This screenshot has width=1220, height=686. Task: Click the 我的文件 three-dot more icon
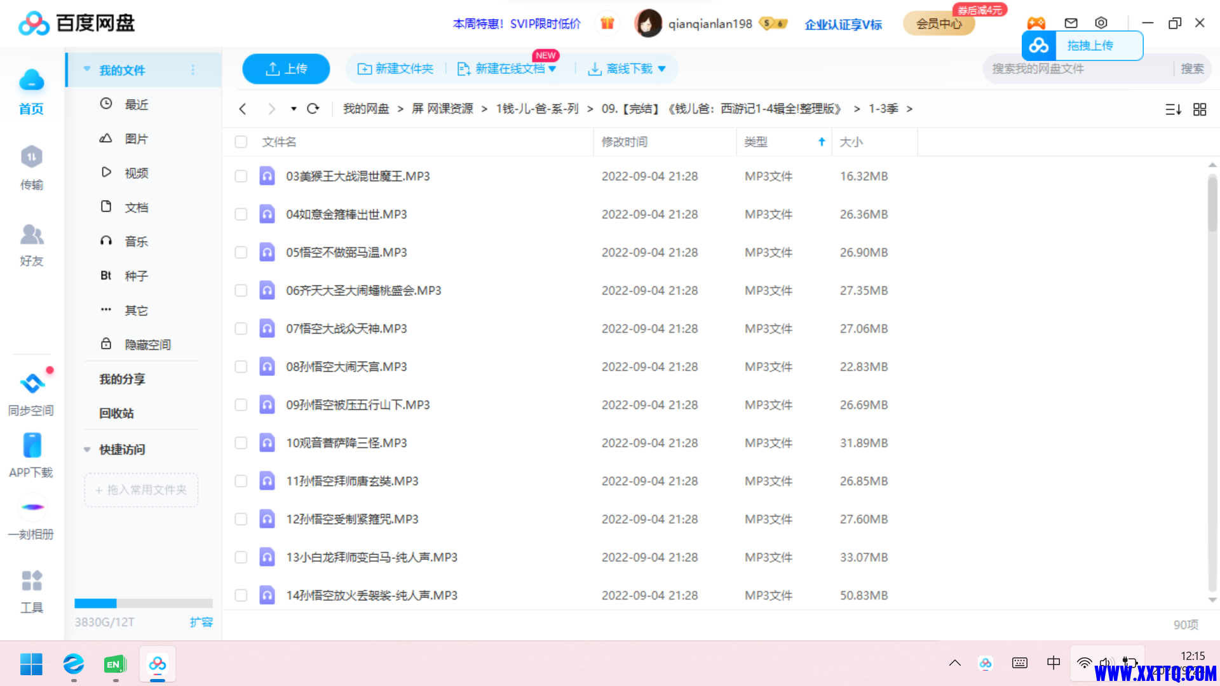(193, 70)
